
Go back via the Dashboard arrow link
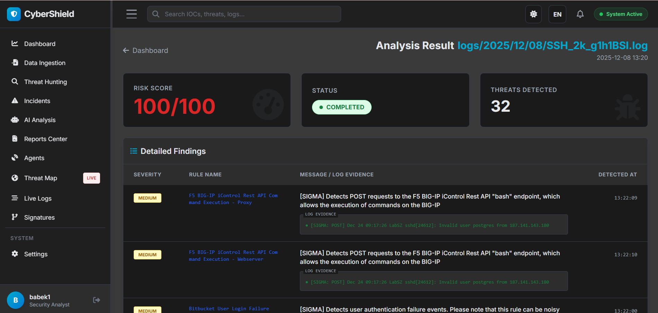coord(145,50)
